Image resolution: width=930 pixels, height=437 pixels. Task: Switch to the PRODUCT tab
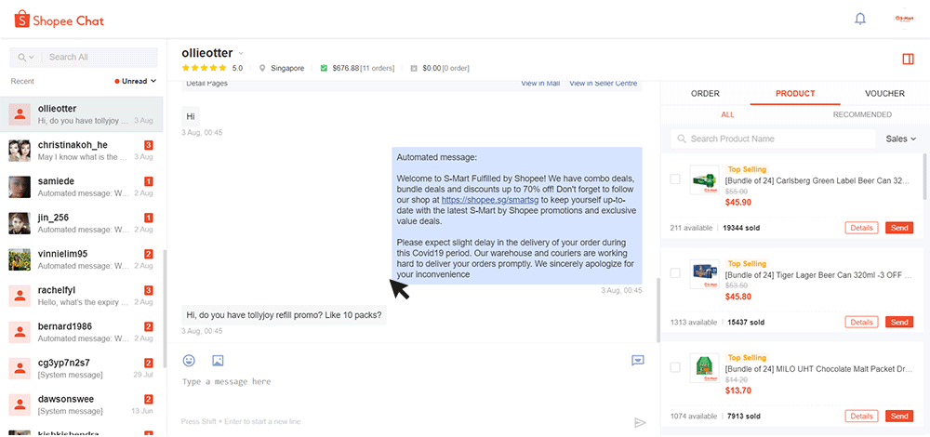tap(795, 94)
